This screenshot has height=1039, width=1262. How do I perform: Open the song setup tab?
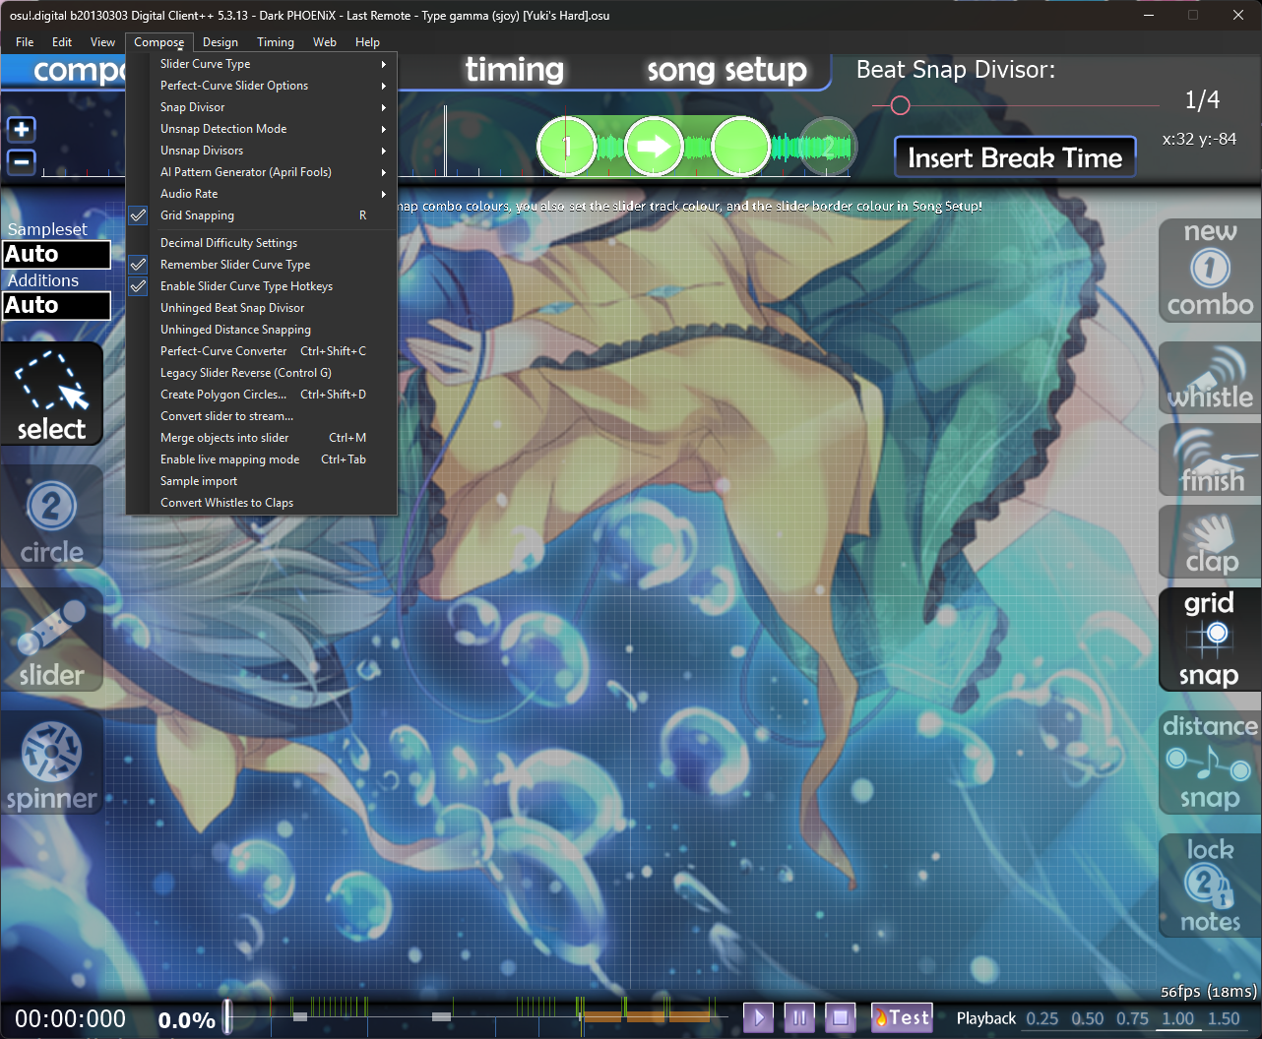726,70
